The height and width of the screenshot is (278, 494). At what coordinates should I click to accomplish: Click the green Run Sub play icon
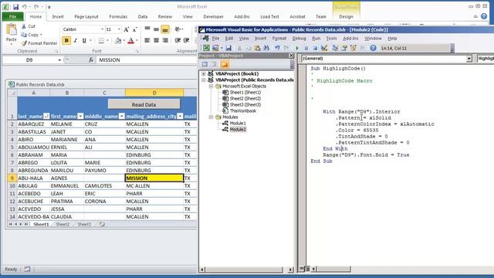pos(297,48)
